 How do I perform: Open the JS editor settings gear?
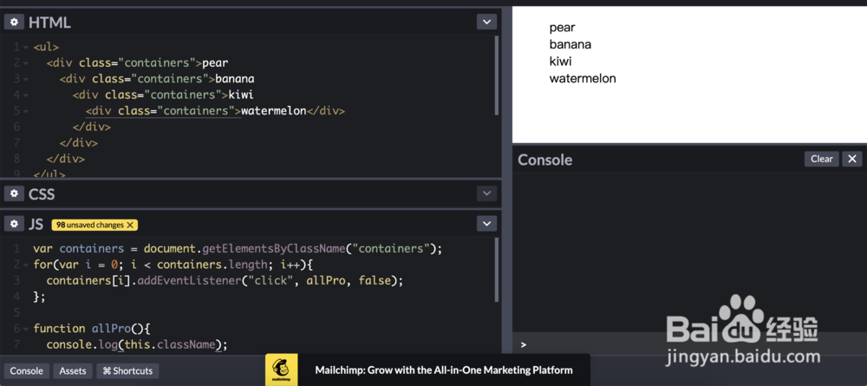point(15,224)
